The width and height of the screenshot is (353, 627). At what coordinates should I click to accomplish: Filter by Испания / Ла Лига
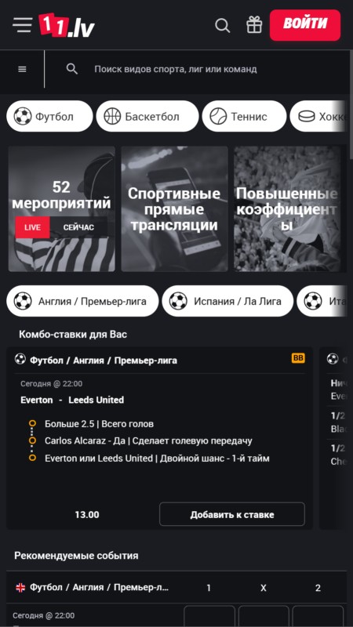227,301
